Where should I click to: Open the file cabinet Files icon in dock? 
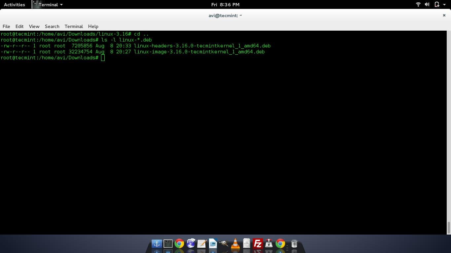pos(247,244)
